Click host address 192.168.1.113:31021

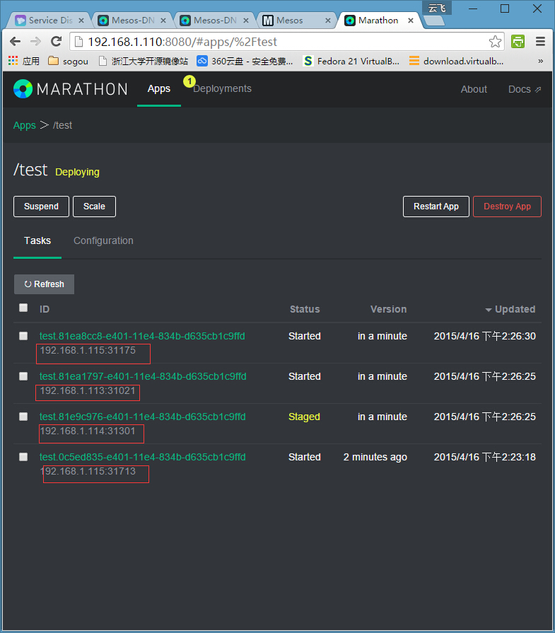[88, 391]
